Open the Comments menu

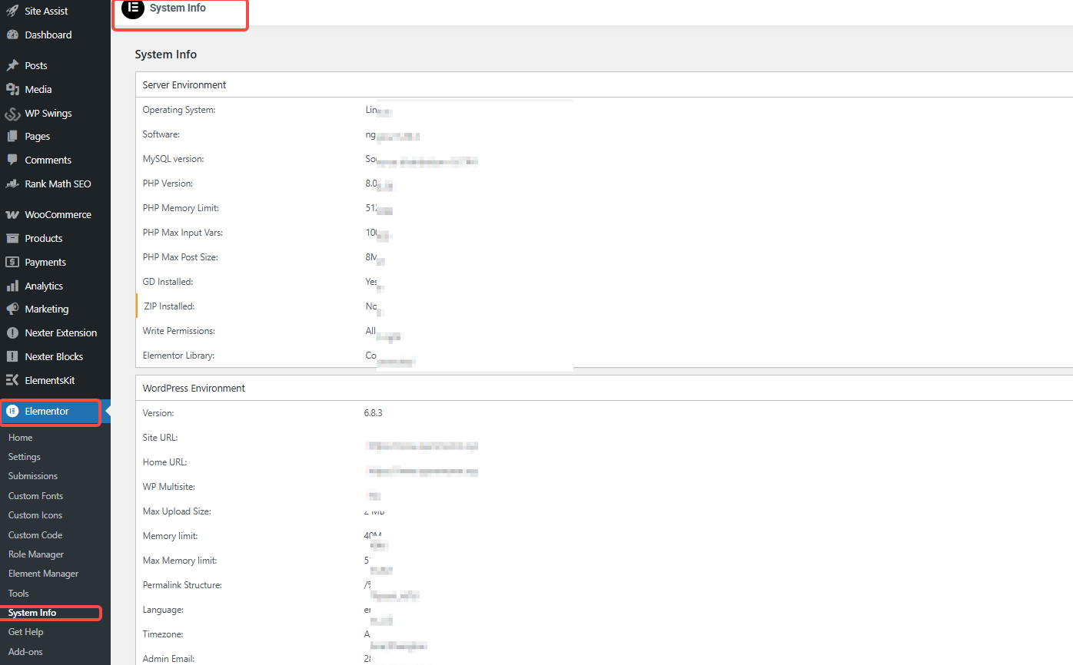[48, 160]
